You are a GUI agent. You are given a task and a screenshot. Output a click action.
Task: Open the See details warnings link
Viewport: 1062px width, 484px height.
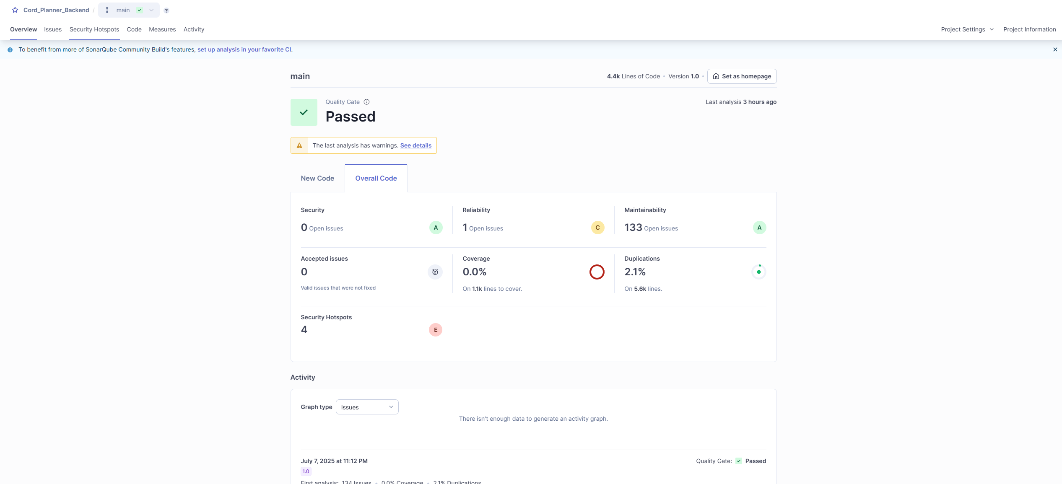[x=415, y=145]
